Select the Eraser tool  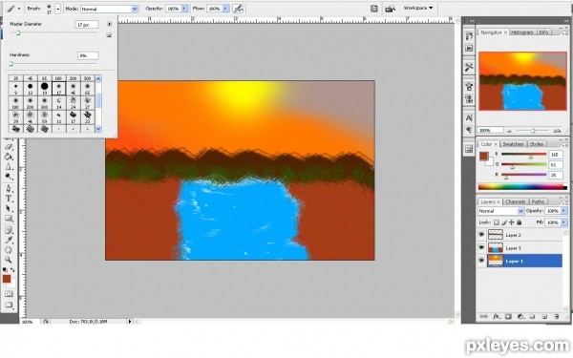pos(9,147)
